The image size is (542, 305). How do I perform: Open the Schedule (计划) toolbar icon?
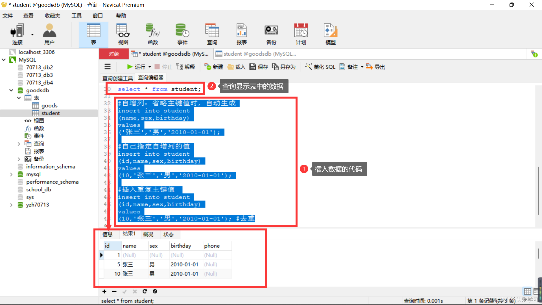coord(301,34)
